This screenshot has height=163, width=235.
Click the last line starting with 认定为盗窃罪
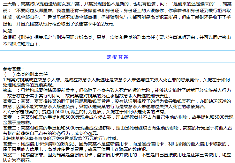pos(17,160)
